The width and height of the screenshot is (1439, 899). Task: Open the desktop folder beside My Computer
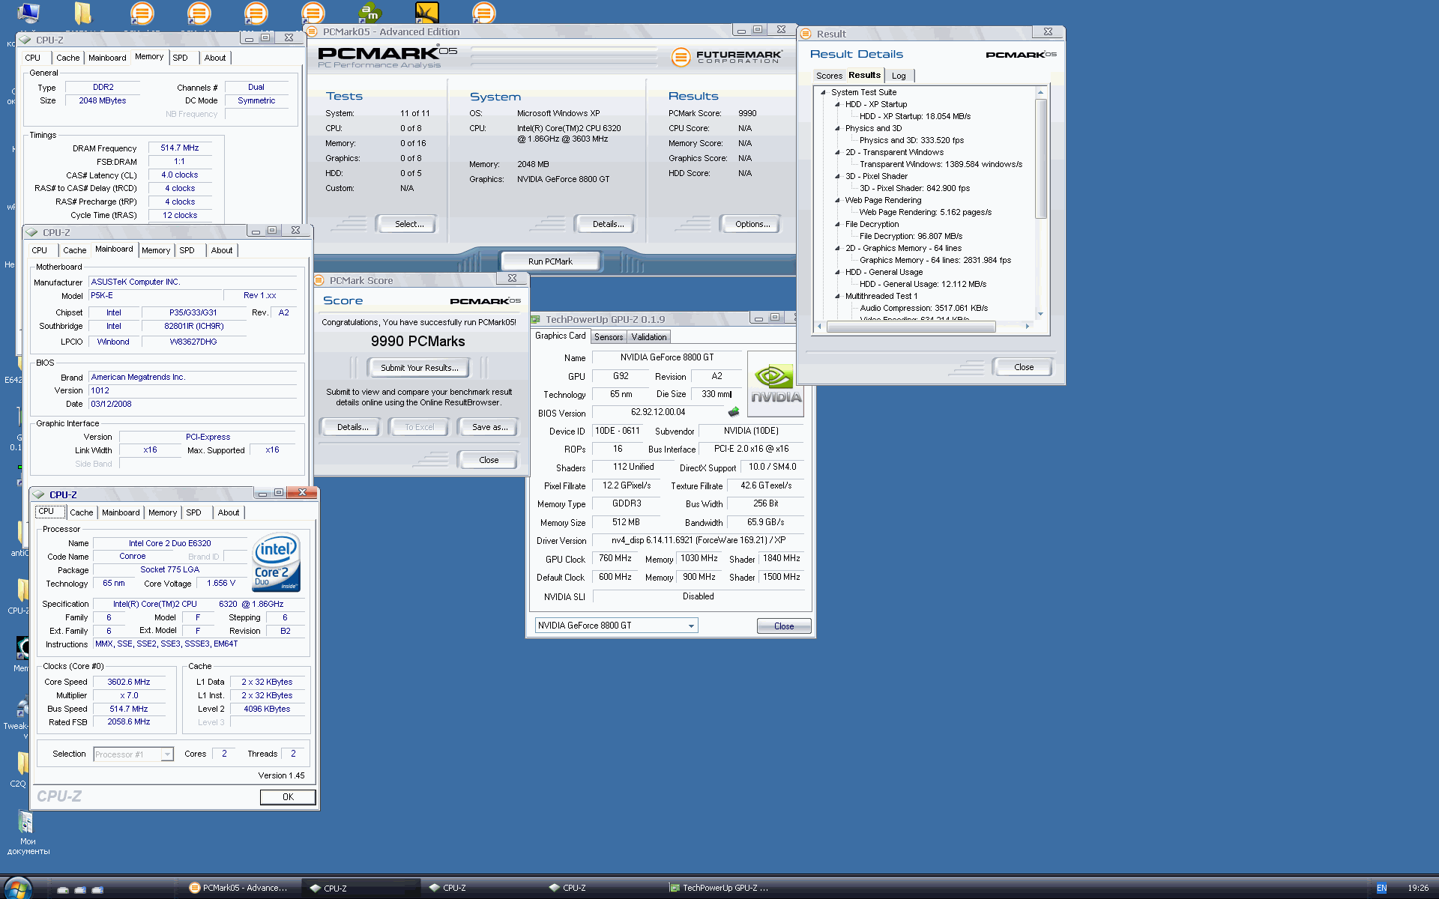(83, 12)
